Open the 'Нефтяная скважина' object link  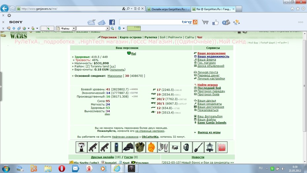pyautogui.click(x=125, y=137)
